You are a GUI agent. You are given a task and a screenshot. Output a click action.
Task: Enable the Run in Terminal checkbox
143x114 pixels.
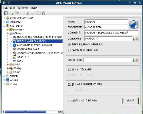pyautogui.click(x=69, y=70)
